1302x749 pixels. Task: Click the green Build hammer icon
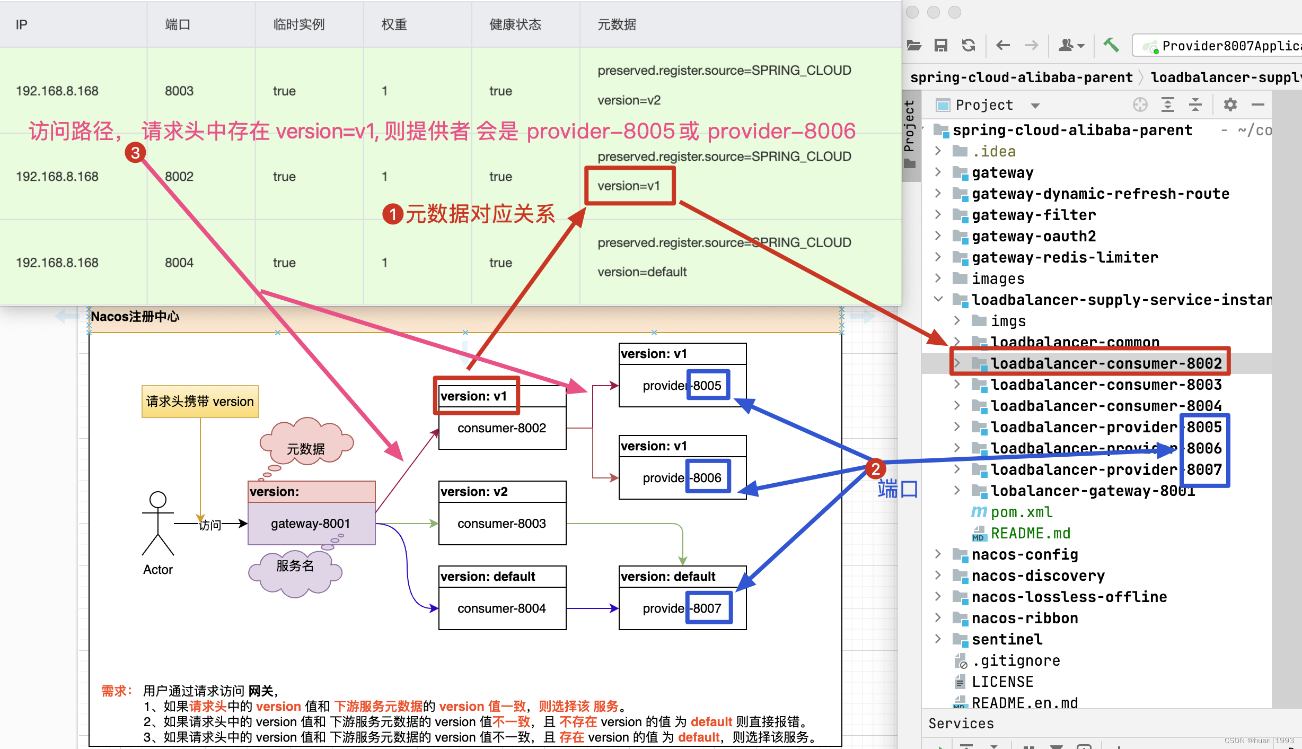coord(1111,46)
